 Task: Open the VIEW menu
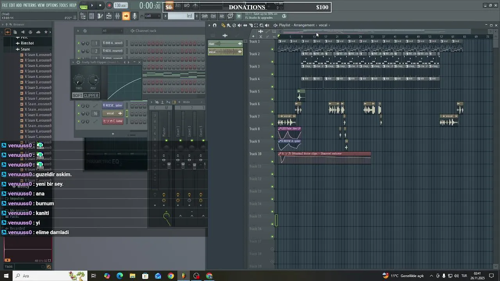[41, 5]
